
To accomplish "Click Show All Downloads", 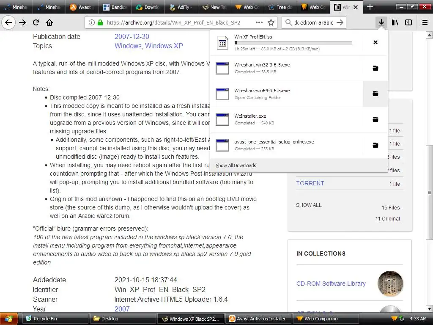I will point(236,165).
